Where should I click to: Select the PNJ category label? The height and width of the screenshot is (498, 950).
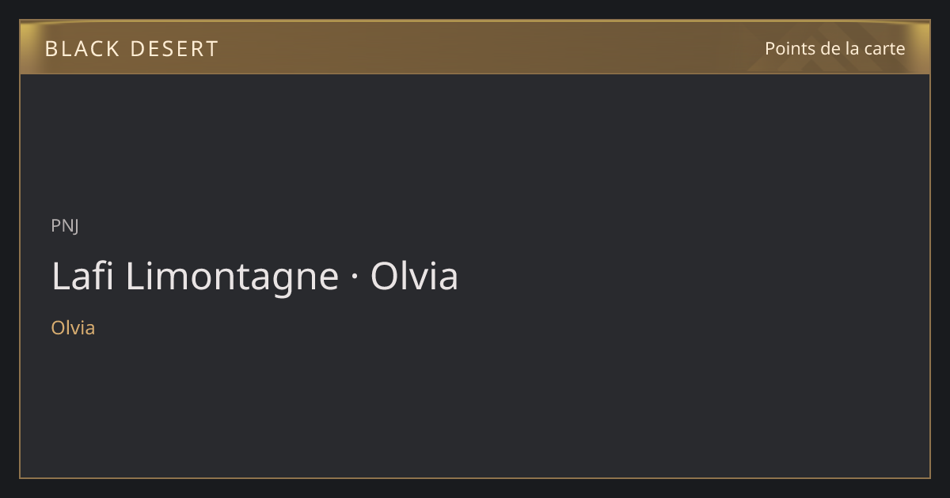coord(65,225)
